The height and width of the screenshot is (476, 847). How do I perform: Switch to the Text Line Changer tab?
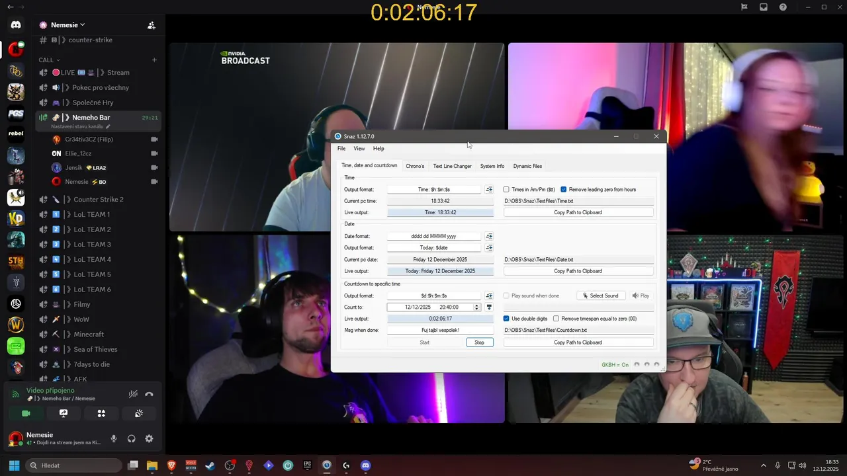[x=453, y=166]
